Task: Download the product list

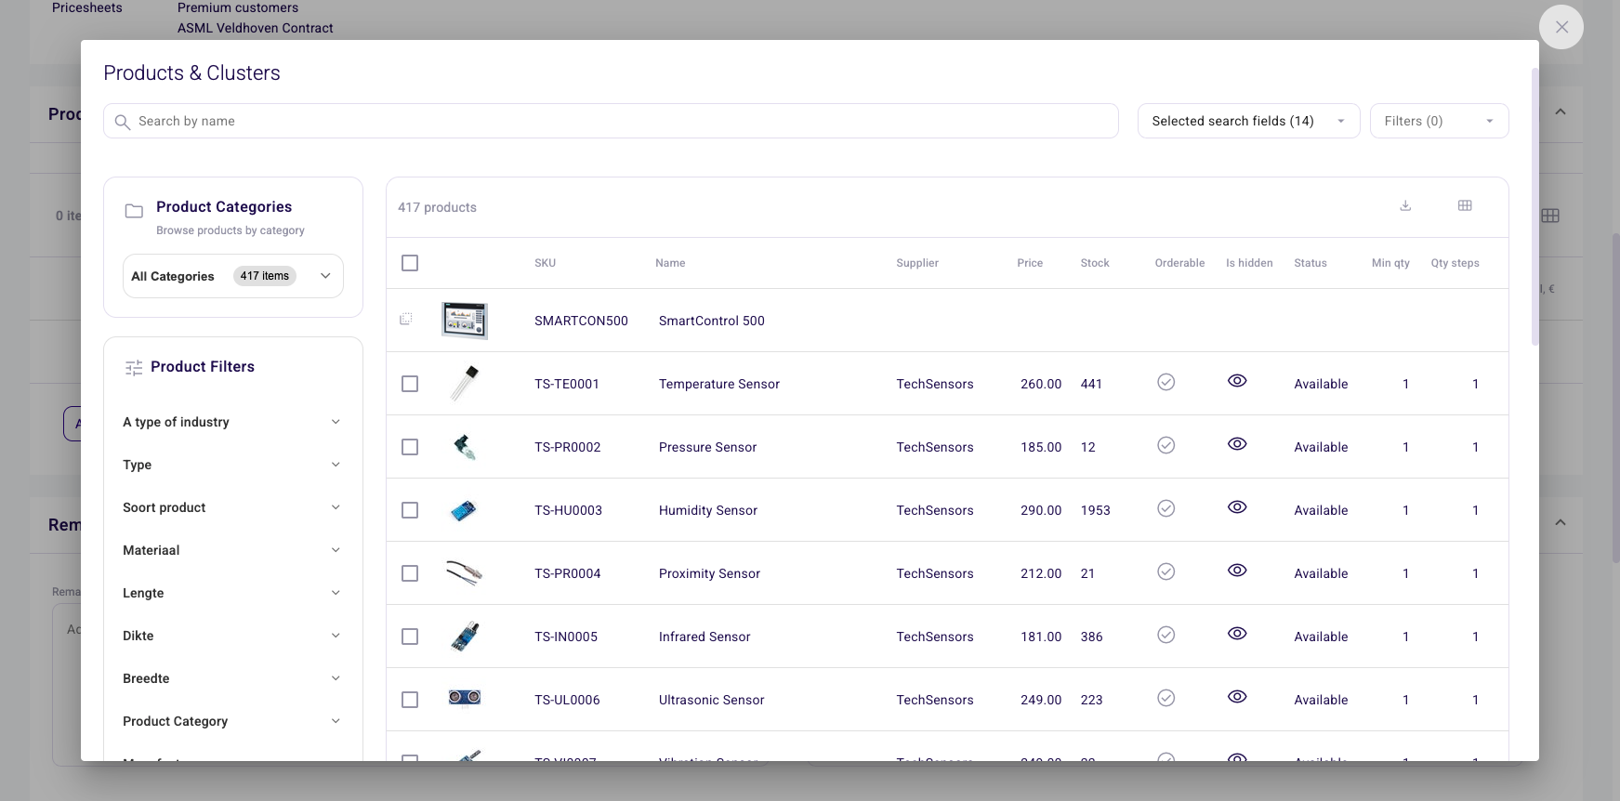Action: (1405, 205)
